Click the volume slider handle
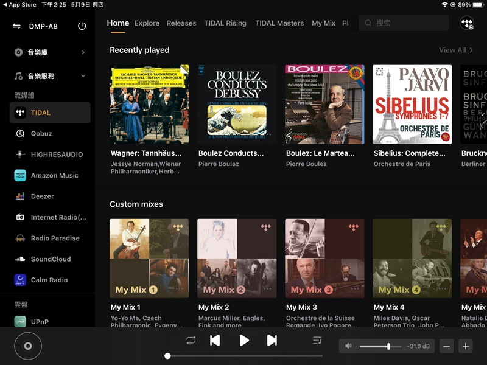The height and width of the screenshot is (365, 487). (x=388, y=346)
